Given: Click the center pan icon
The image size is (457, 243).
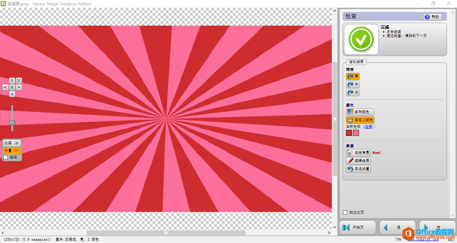Looking at the screenshot, I should (x=12, y=87).
